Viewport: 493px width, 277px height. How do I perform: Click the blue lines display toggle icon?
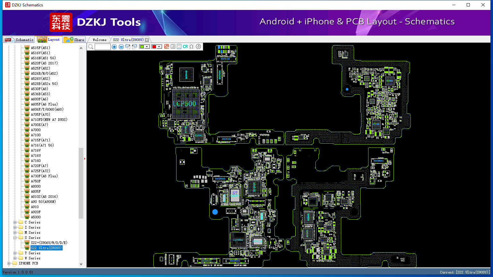click(x=179, y=46)
